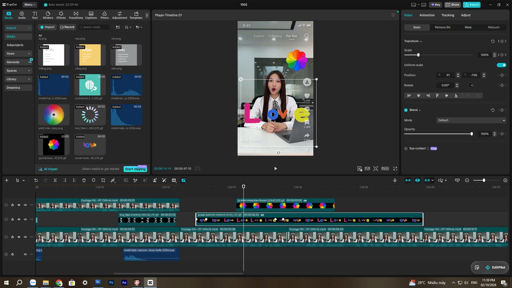Open the Filters panel
The height and width of the screenshot is (288, 512).
(x=105, y=15)
